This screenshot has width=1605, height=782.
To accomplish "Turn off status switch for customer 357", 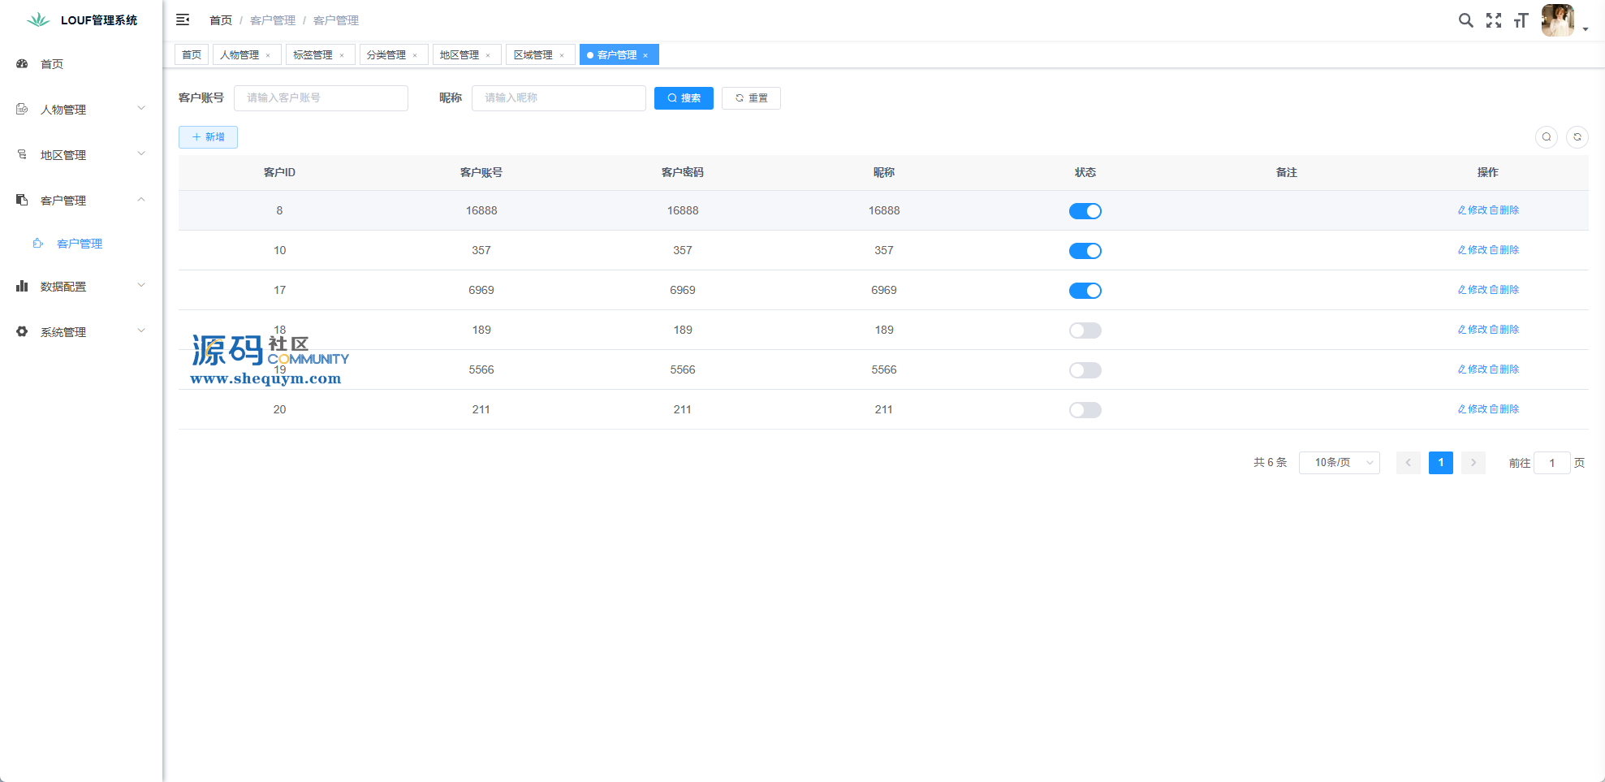I will click(1085, 251).
